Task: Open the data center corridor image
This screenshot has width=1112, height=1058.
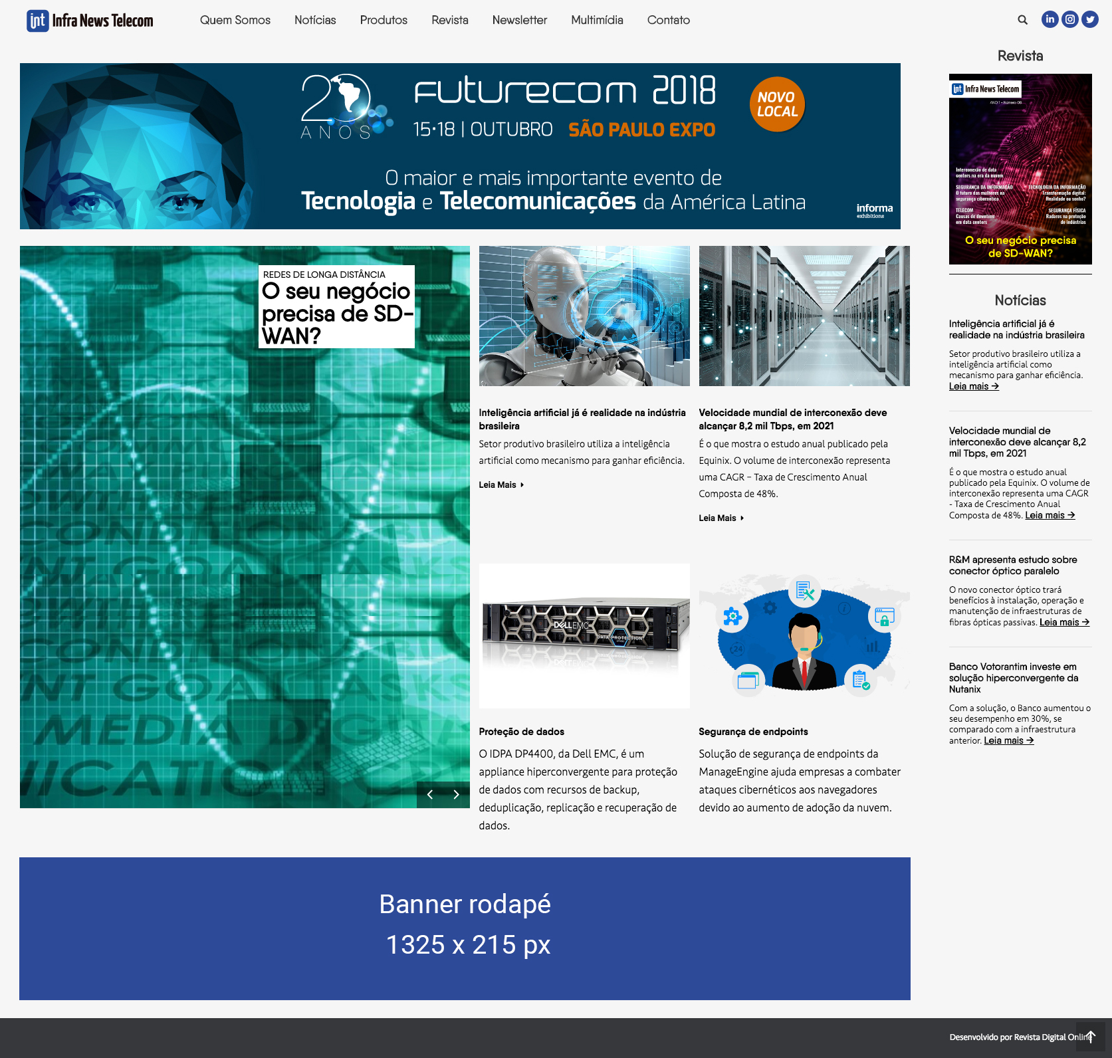Action: click(804, 316)
